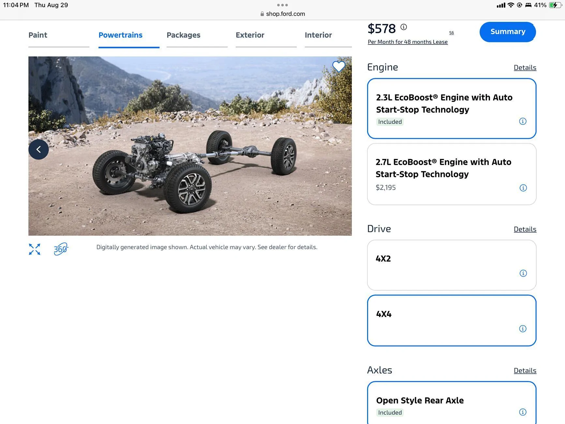Favorite the vehicle image with the heart icon

(339, 67)
